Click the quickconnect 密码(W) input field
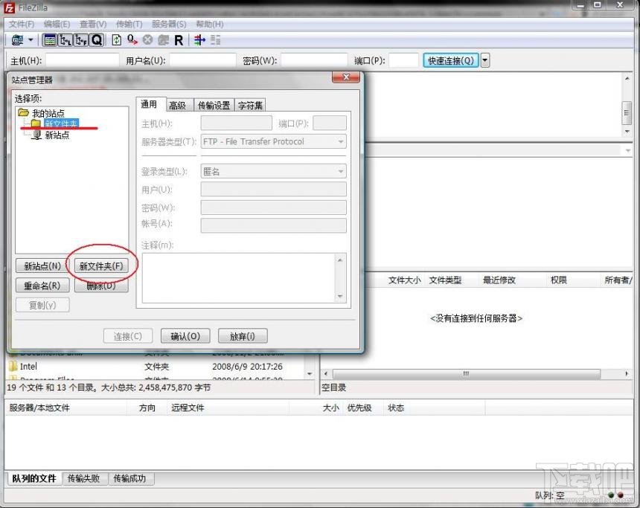Image resolution: width=640 pixels, height=508 pixels. [x=314, y=60]
